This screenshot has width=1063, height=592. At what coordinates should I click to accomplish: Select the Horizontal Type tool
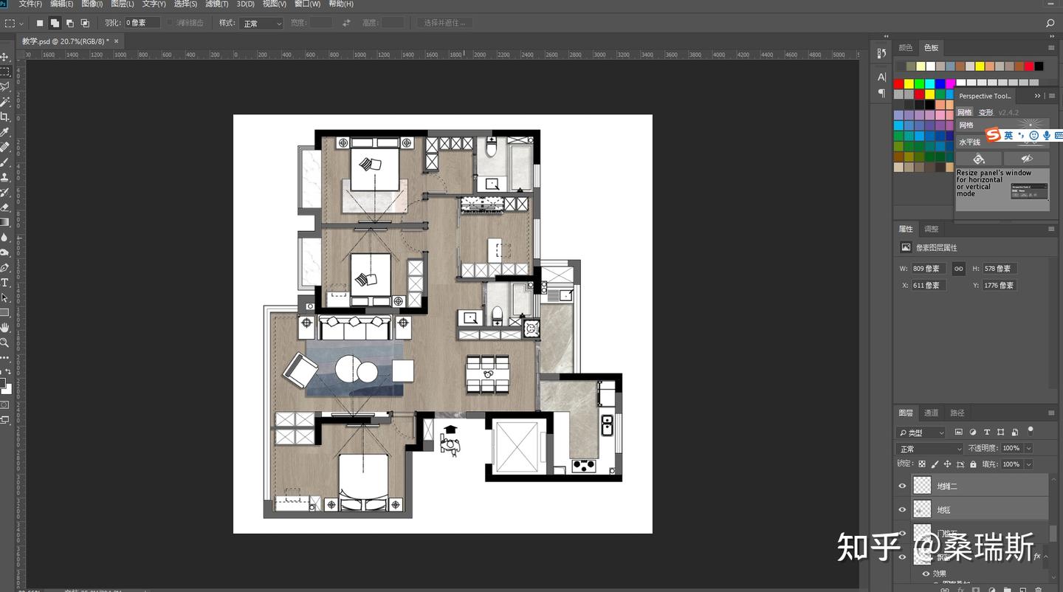(4, 283)
